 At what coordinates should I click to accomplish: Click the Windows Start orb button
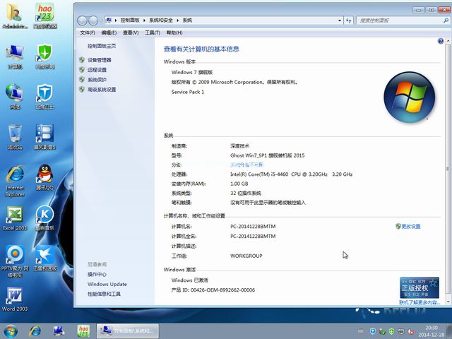click(11, 331)
